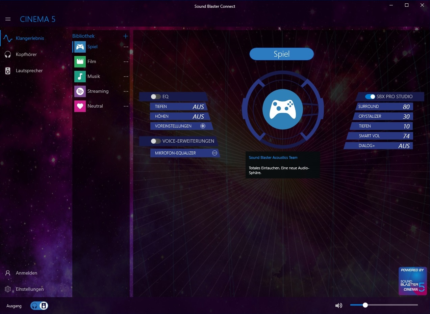Open more options for Musik profile
Image resolution: width=430 pixels, height=314 pixels.
(126, 77)
